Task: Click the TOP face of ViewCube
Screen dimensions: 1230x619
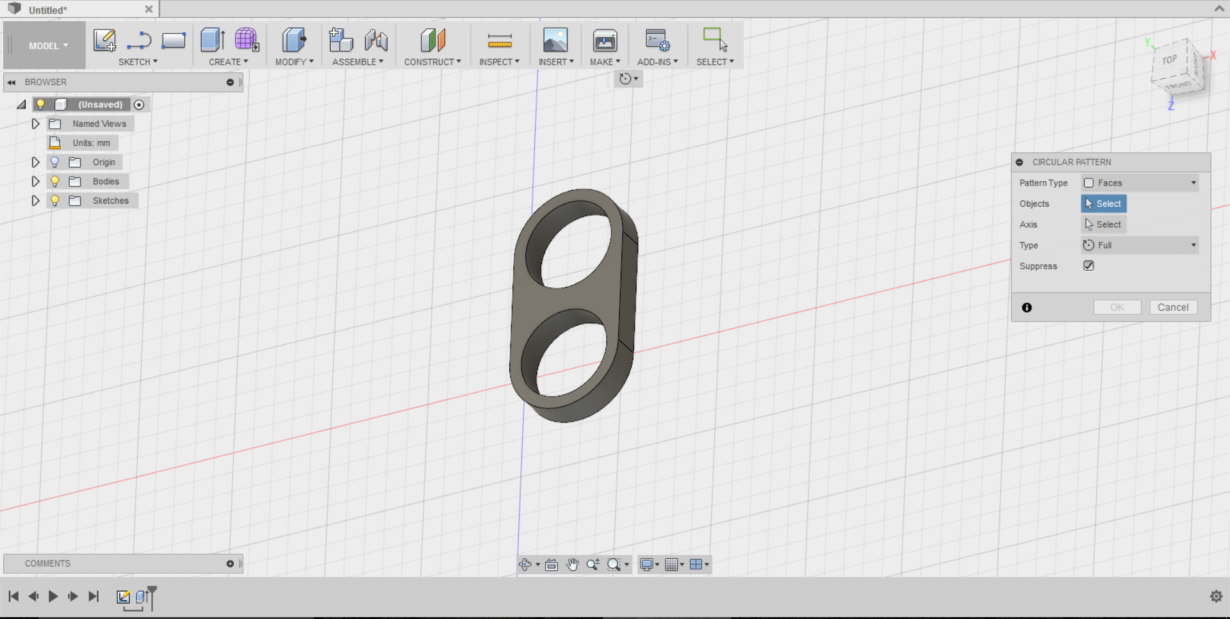Action: click(1170, 60)
